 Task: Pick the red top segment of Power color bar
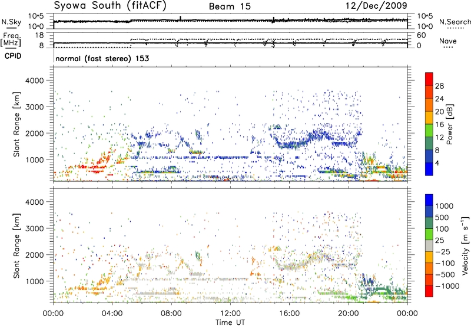coord(429,79)
